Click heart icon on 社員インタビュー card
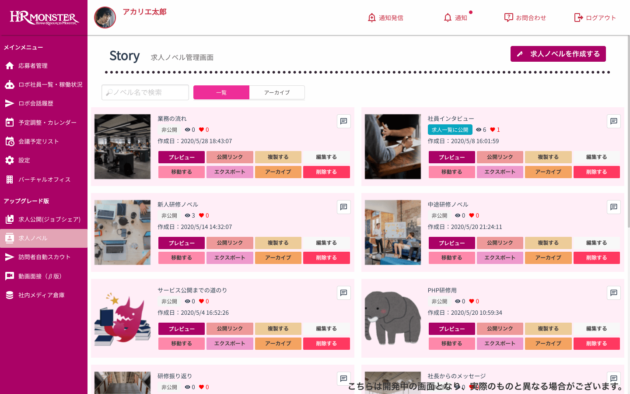Viewport: 630px width, 394px height. tap(493, 130)
